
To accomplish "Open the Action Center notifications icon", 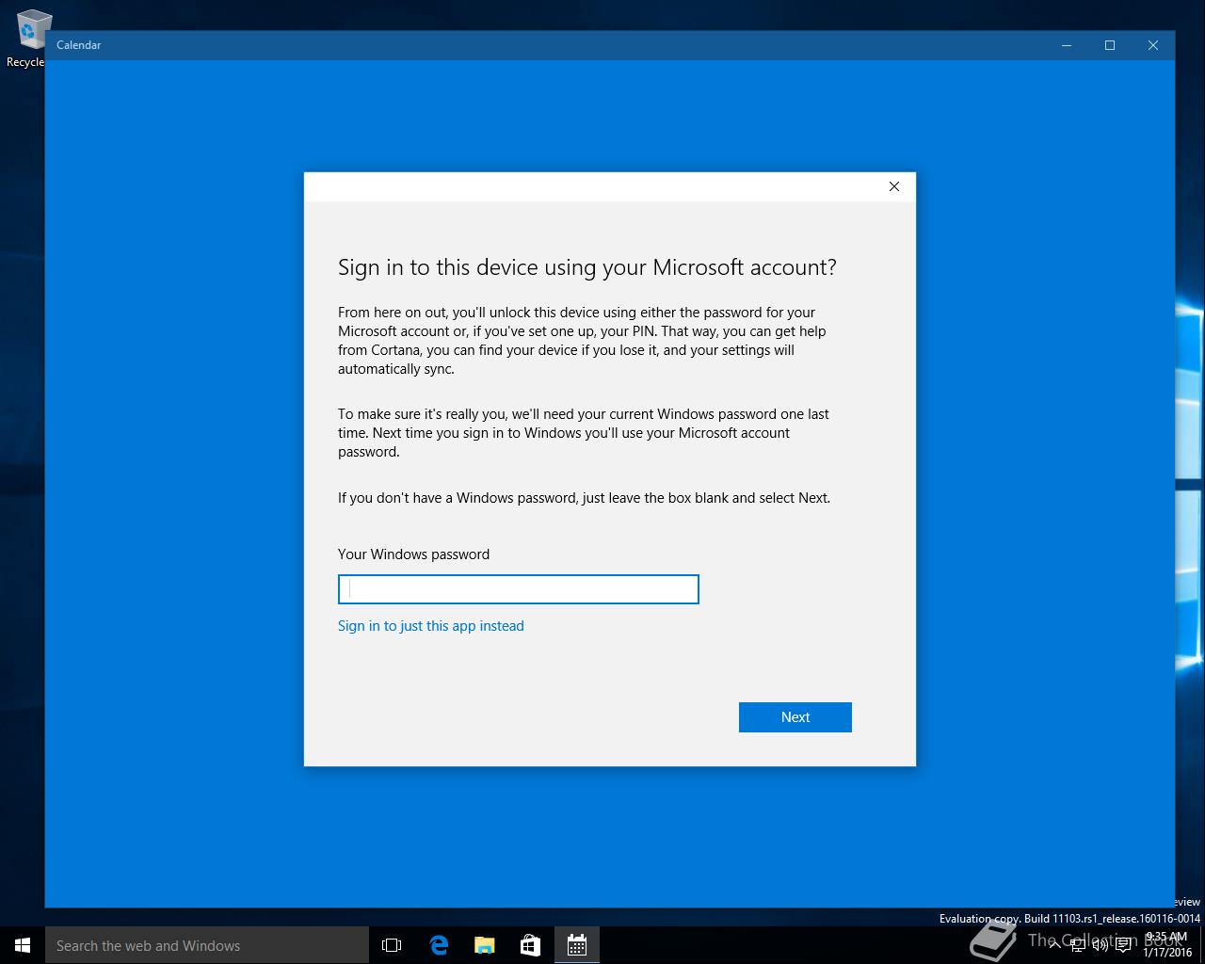I will coord(1123,945).
